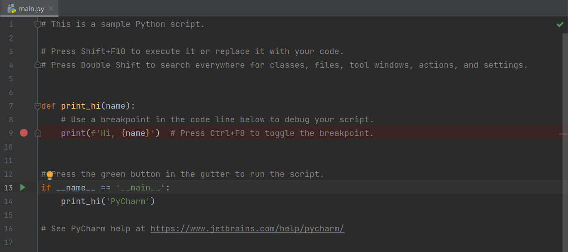This screenshot has width=568, height=252.
Task: Run the script using the green gutter arrow
Action: (23, 187)
